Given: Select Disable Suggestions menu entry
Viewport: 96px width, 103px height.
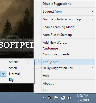Looking at the screenshot, I should [x=65, y=4].
